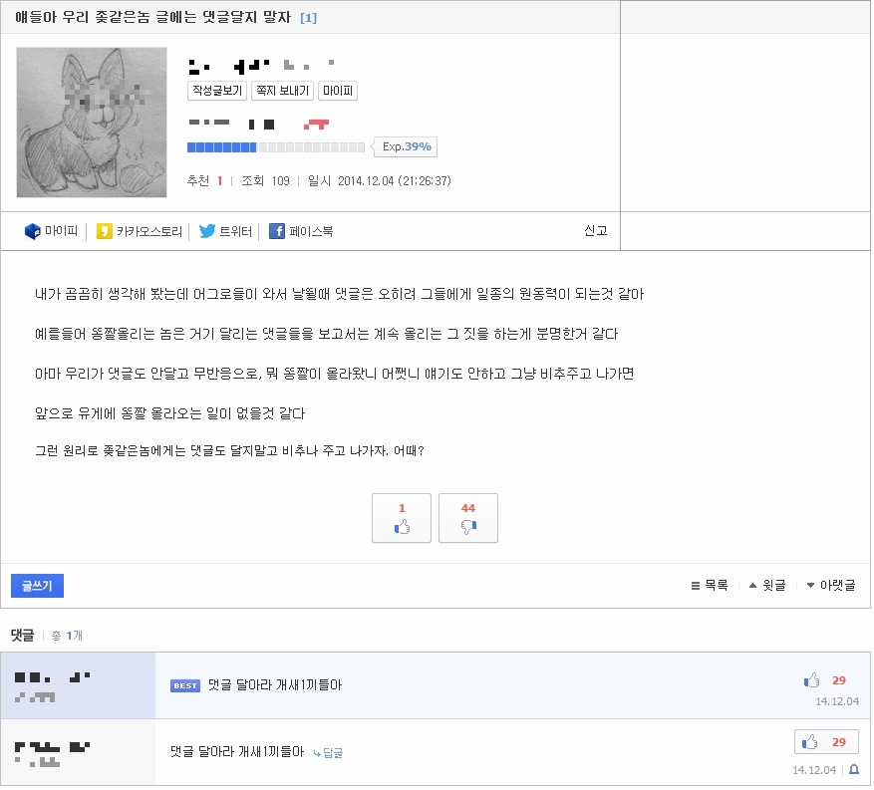This screenshot has width=874, height=790.
Task: Upvote the post with the thumbs-up button
Action: coord(402,518)
